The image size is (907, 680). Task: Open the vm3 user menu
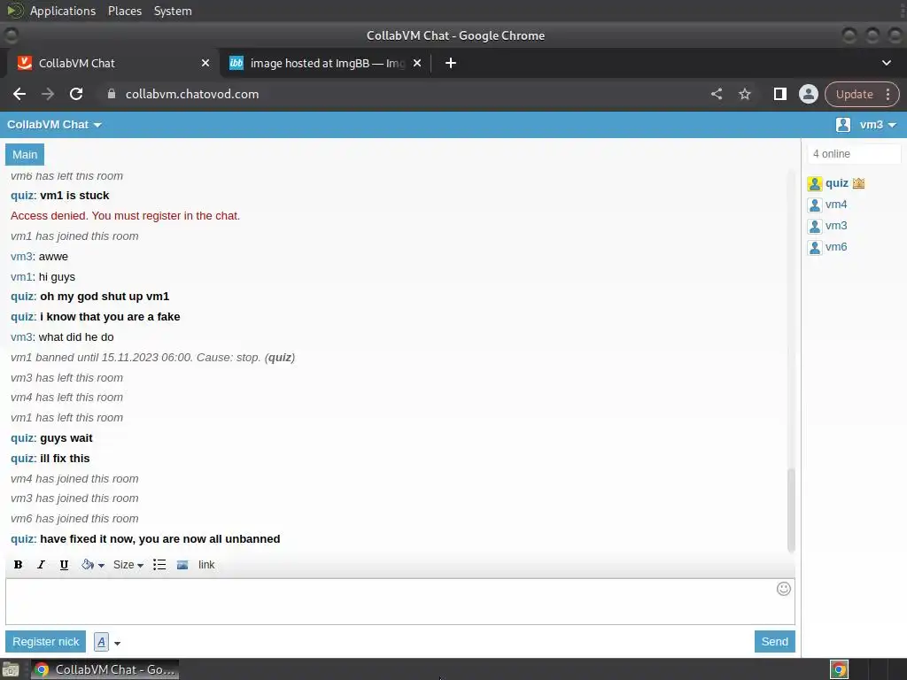(878, 124)
